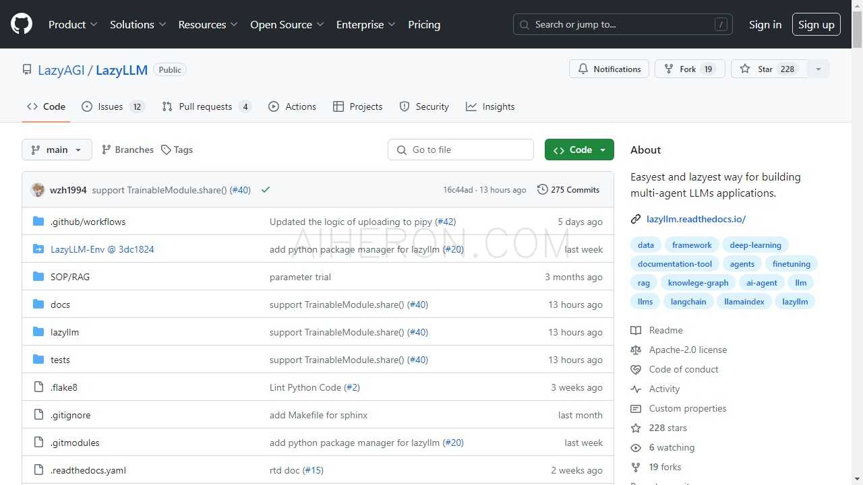Image resolution: width=863 pixels, height=485 pixels.
Task: Click the repository icon beside LazyAGI
Action: pos(27,70)
